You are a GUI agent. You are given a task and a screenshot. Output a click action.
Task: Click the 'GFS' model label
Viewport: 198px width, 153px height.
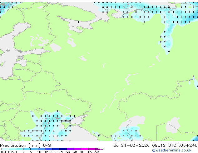coord(47,146)
